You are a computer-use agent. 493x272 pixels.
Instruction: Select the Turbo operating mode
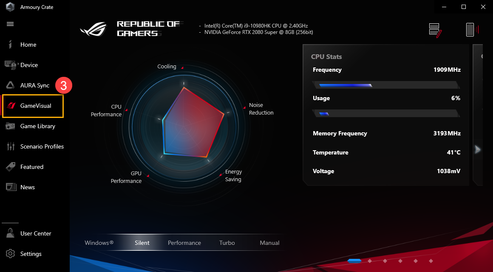tap(227, 243)
